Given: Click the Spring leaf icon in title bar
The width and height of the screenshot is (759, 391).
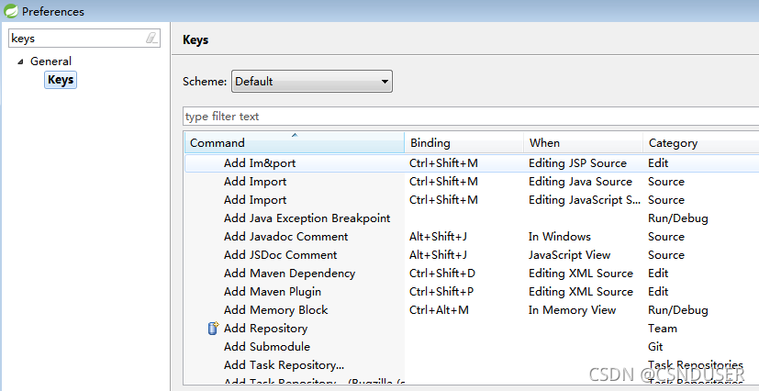Looking at the screenshot, I should click(x=10, y=11).
